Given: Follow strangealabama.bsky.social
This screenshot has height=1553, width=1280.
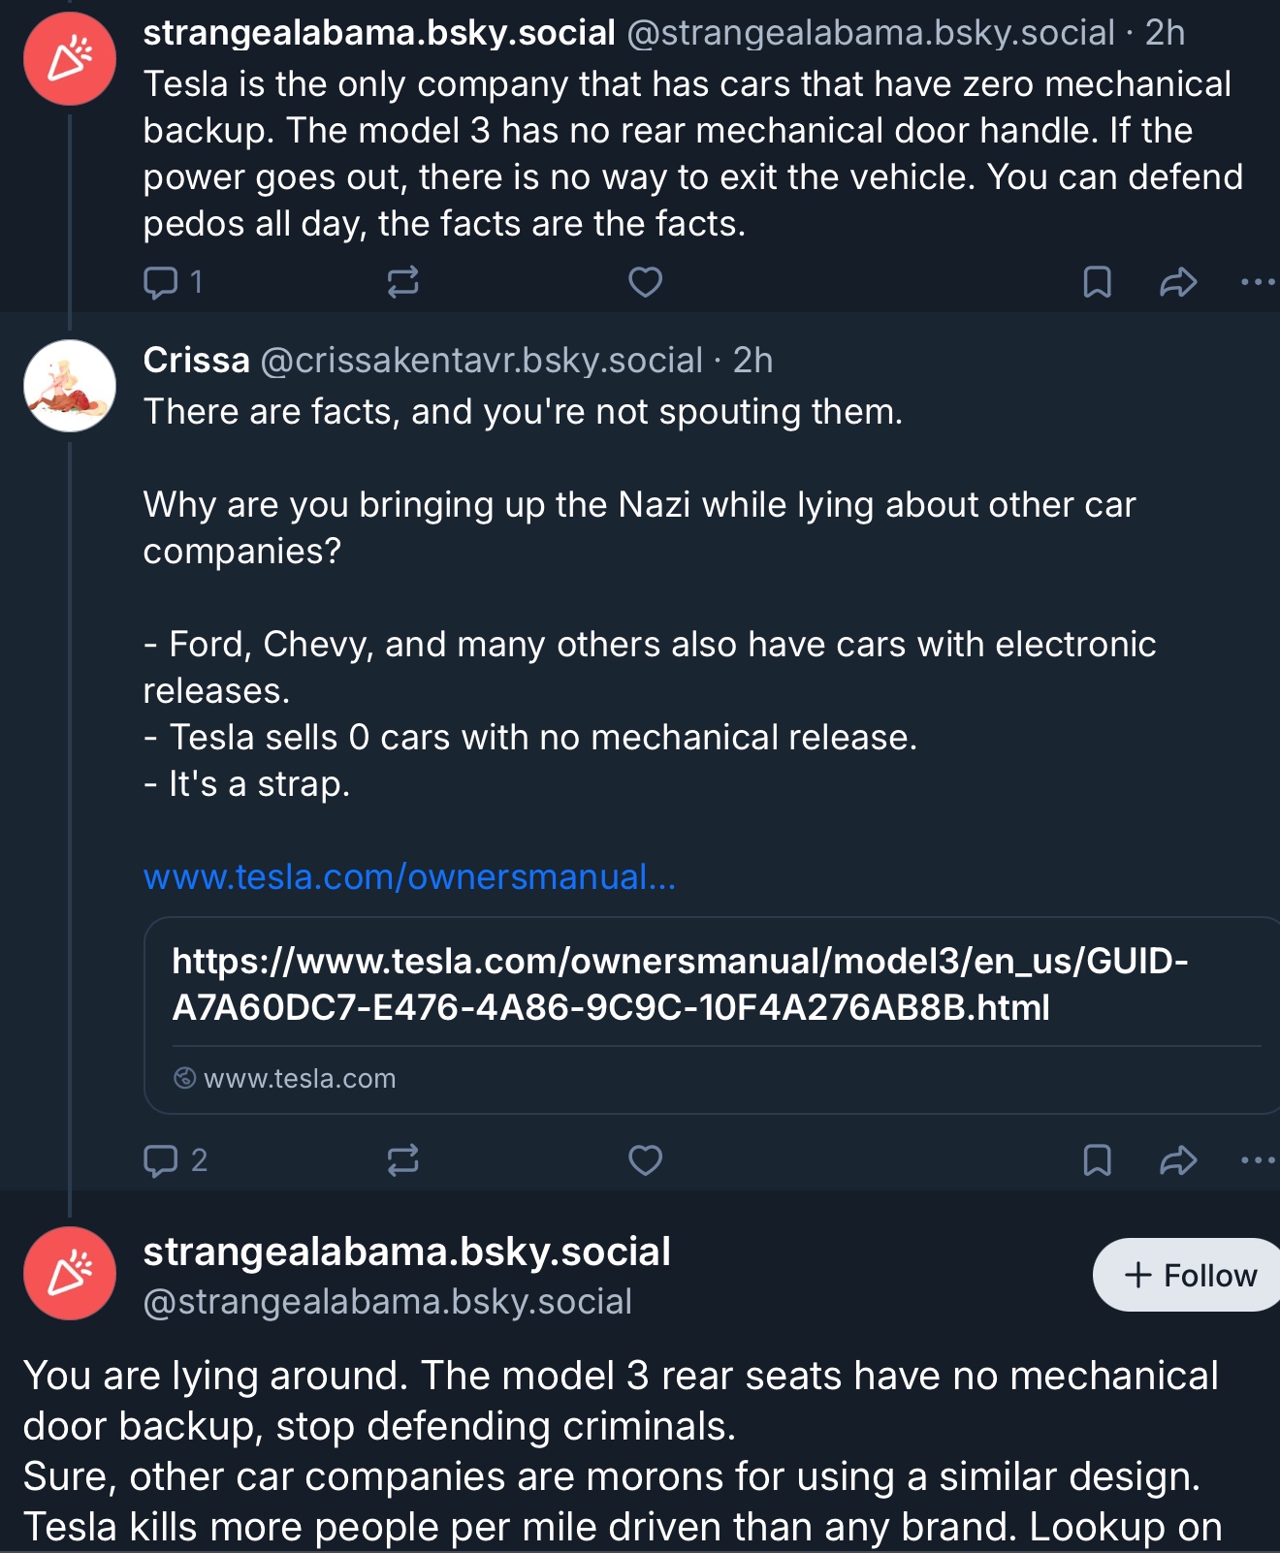Looking at the screenshot, I should click(1191, 1275).
